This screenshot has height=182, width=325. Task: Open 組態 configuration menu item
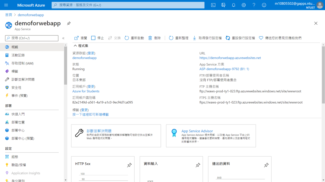[32, 157]
